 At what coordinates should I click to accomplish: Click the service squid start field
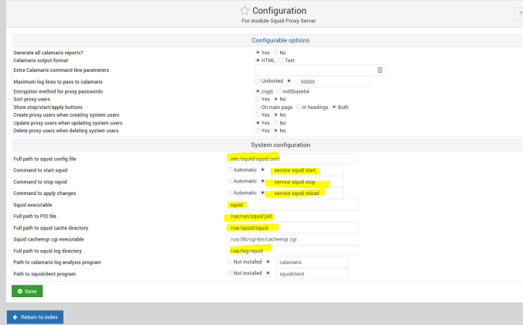coord(307,170)
